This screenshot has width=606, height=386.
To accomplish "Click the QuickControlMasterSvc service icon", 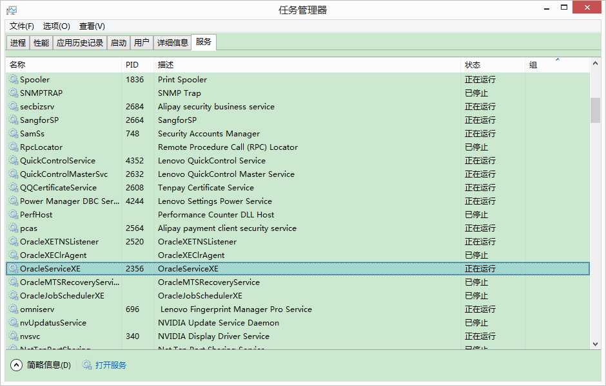I will (x=14, y=174).
